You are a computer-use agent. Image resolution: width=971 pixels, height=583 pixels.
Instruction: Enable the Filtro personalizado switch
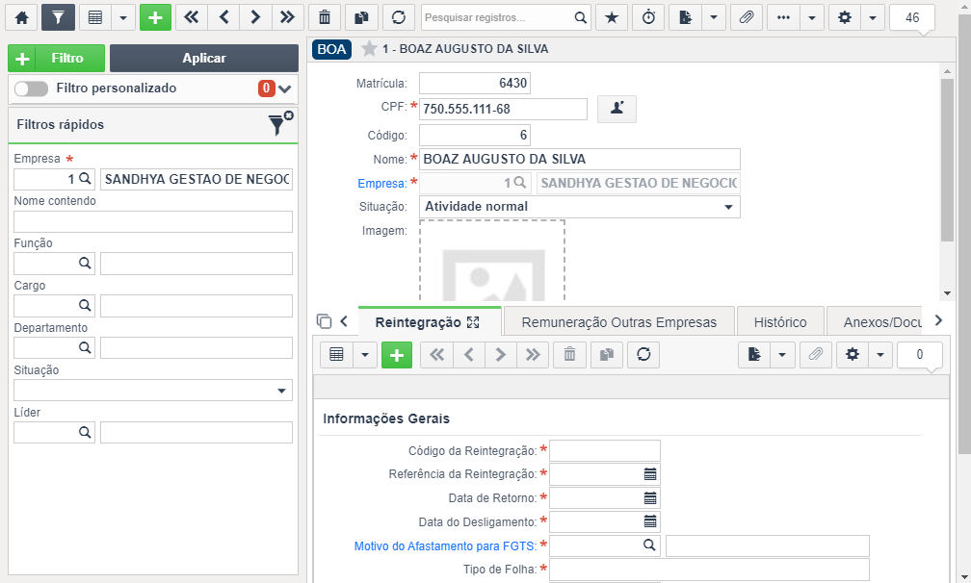click(31, 89)
